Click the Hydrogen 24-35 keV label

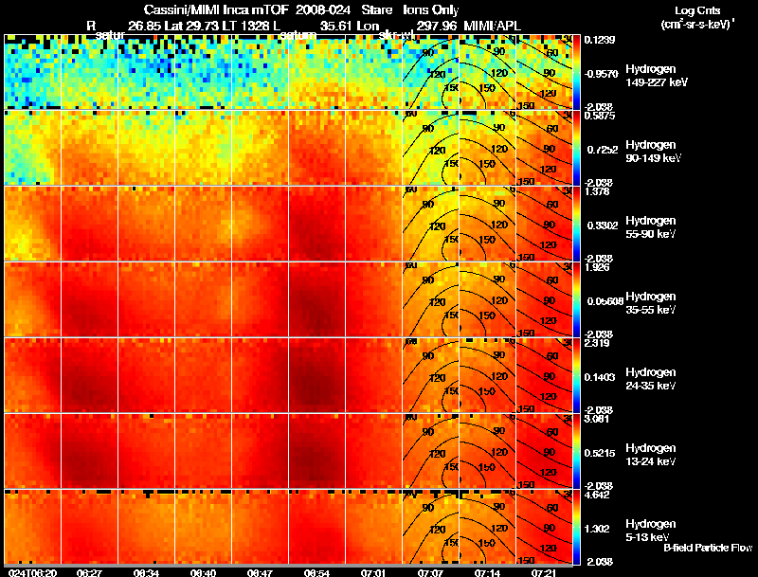pyautogui.click(x=651, y=379)
